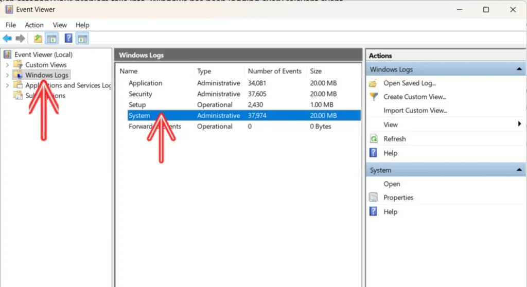
Task: Click Import Custom View... action
Action: tap(415, 111)
